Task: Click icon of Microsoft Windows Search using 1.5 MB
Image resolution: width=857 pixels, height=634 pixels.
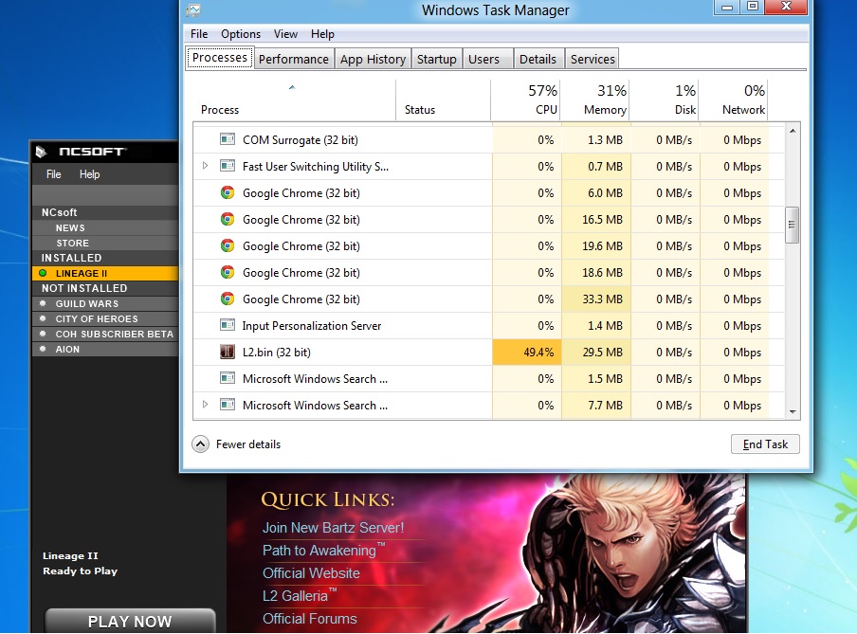Action: (x=228, y=378)
